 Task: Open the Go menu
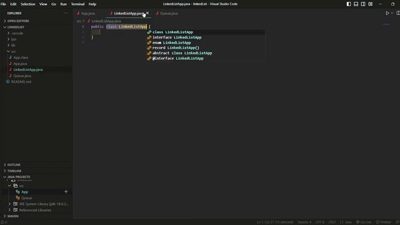pyautogui.click(x=54, y=4)
